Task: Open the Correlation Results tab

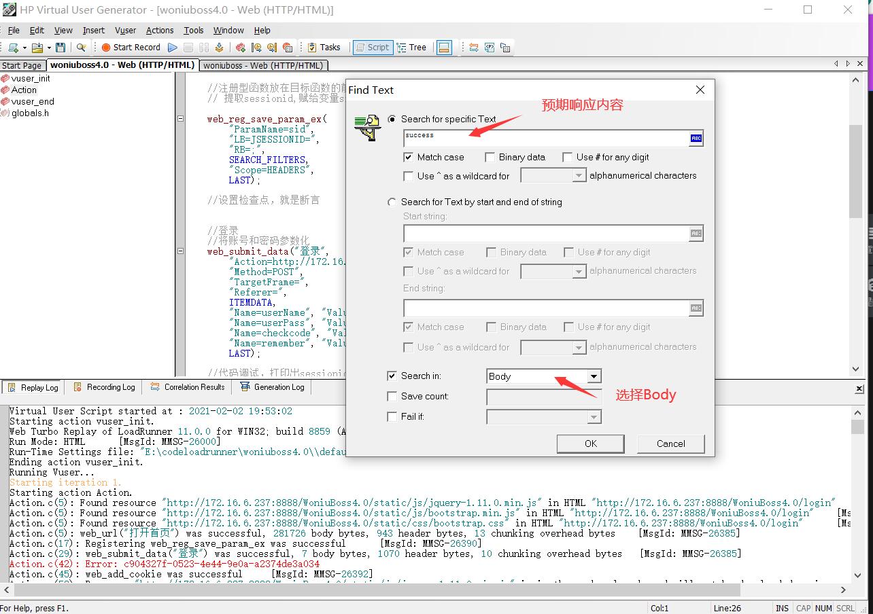Action: (x=188, y=387)
